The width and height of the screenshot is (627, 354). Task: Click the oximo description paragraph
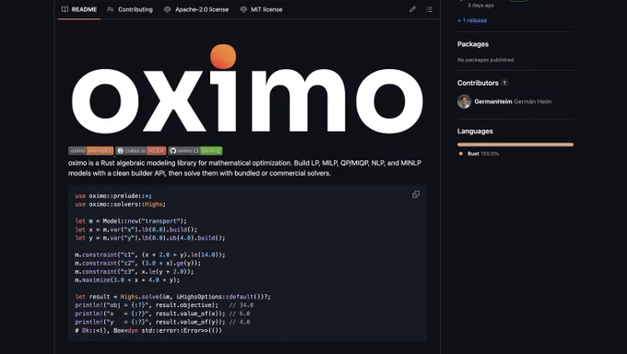(244, 168)
